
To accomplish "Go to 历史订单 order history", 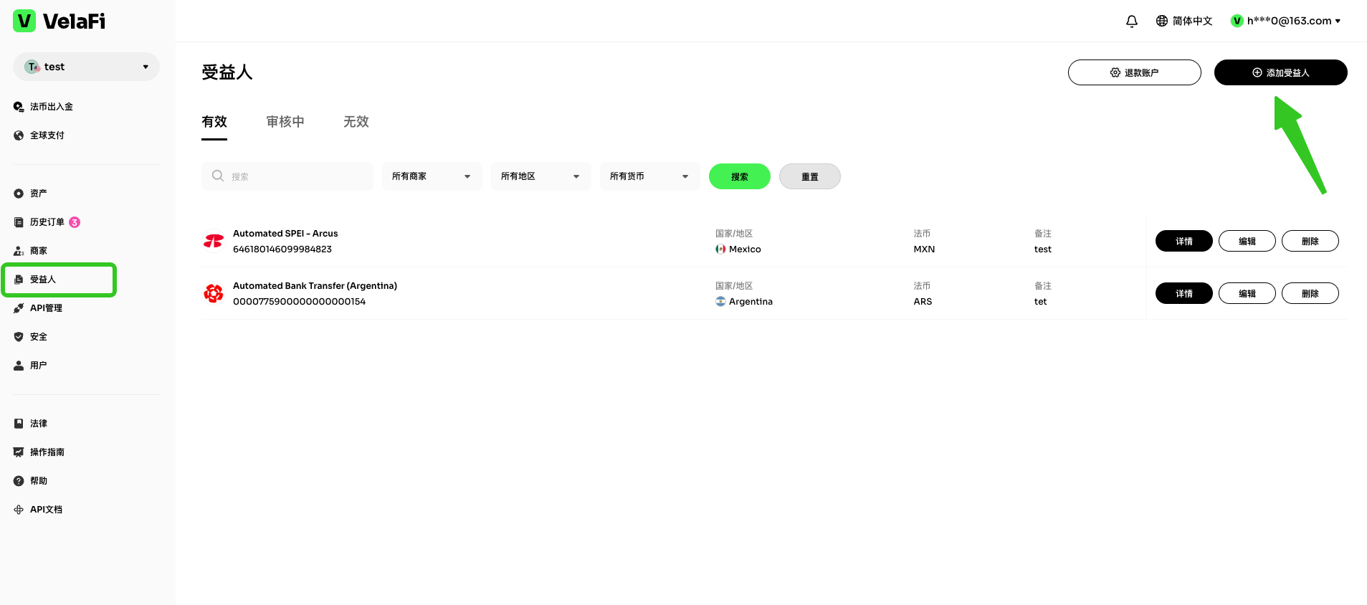I will (x=47, y=222).
